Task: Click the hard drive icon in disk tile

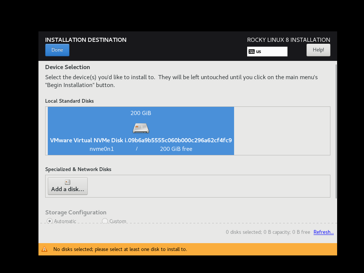Action: click(x=141, y=128)
